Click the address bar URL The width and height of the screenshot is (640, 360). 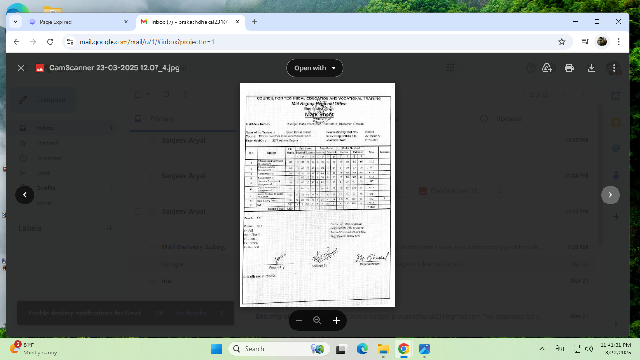pyautogui.click(x=147, y=42)
